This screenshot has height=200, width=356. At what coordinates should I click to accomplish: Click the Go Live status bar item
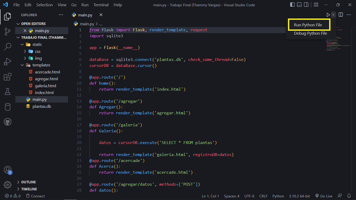[x=324, y=196]
